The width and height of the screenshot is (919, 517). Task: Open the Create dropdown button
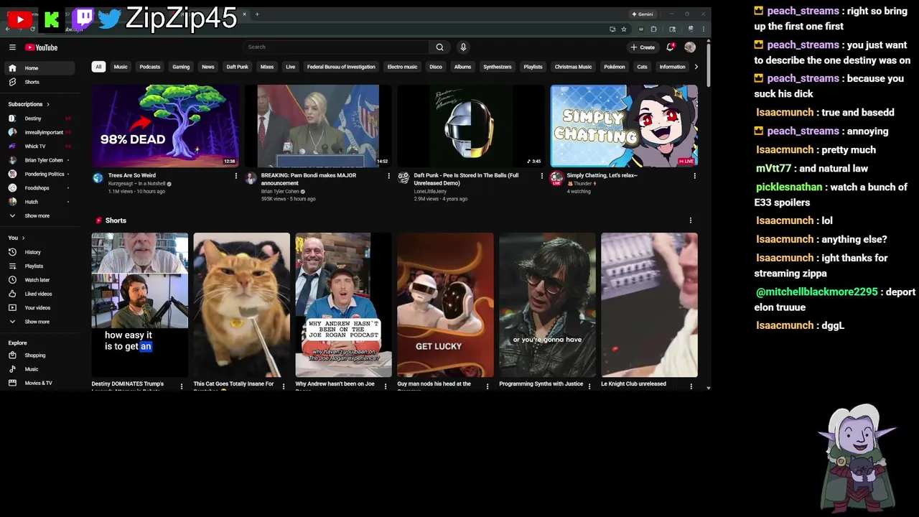(643, 47)
